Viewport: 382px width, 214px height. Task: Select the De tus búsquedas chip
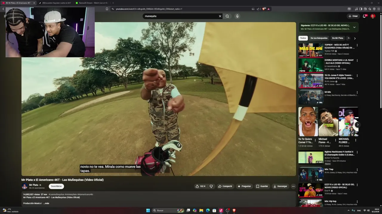tap(319, 38)
